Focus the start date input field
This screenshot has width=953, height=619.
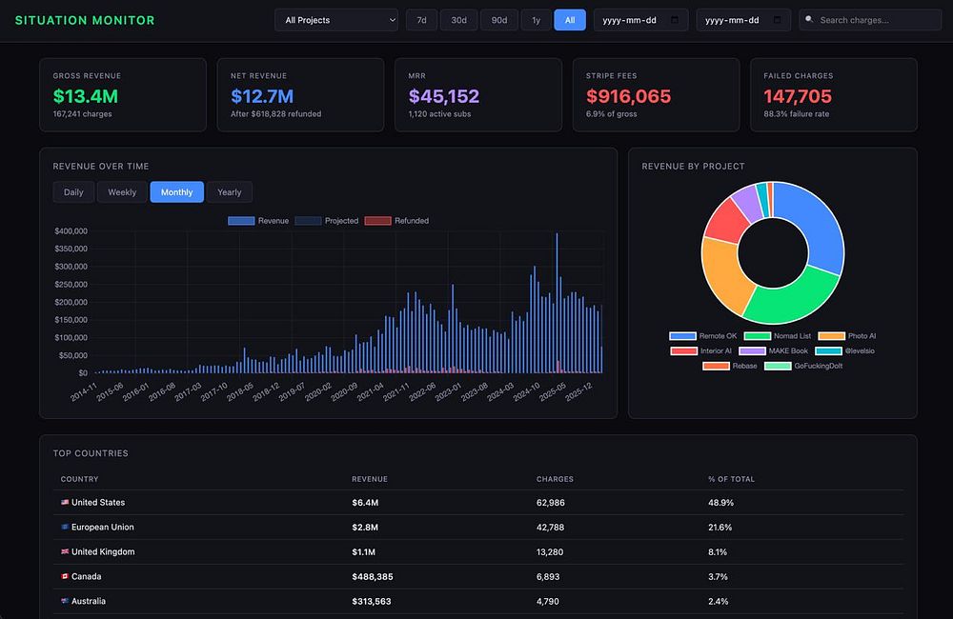(640, 20)
